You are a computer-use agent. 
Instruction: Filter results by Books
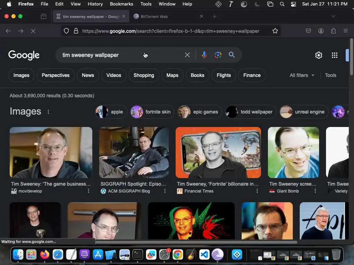197,75
